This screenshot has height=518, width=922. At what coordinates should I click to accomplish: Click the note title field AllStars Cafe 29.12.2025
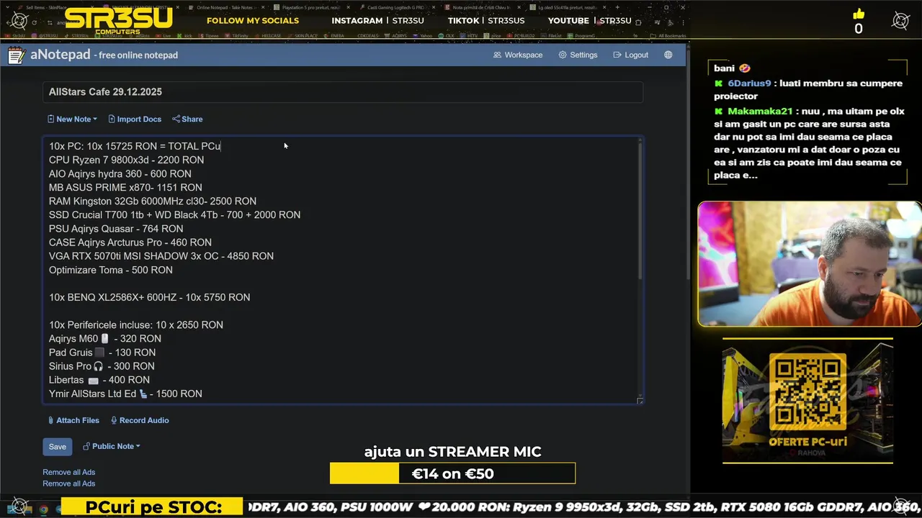(x=342, y=92)
